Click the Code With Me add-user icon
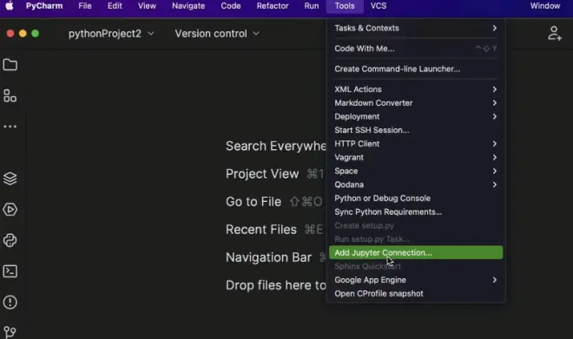The image size is (573, 339). (x=555, y=33)
